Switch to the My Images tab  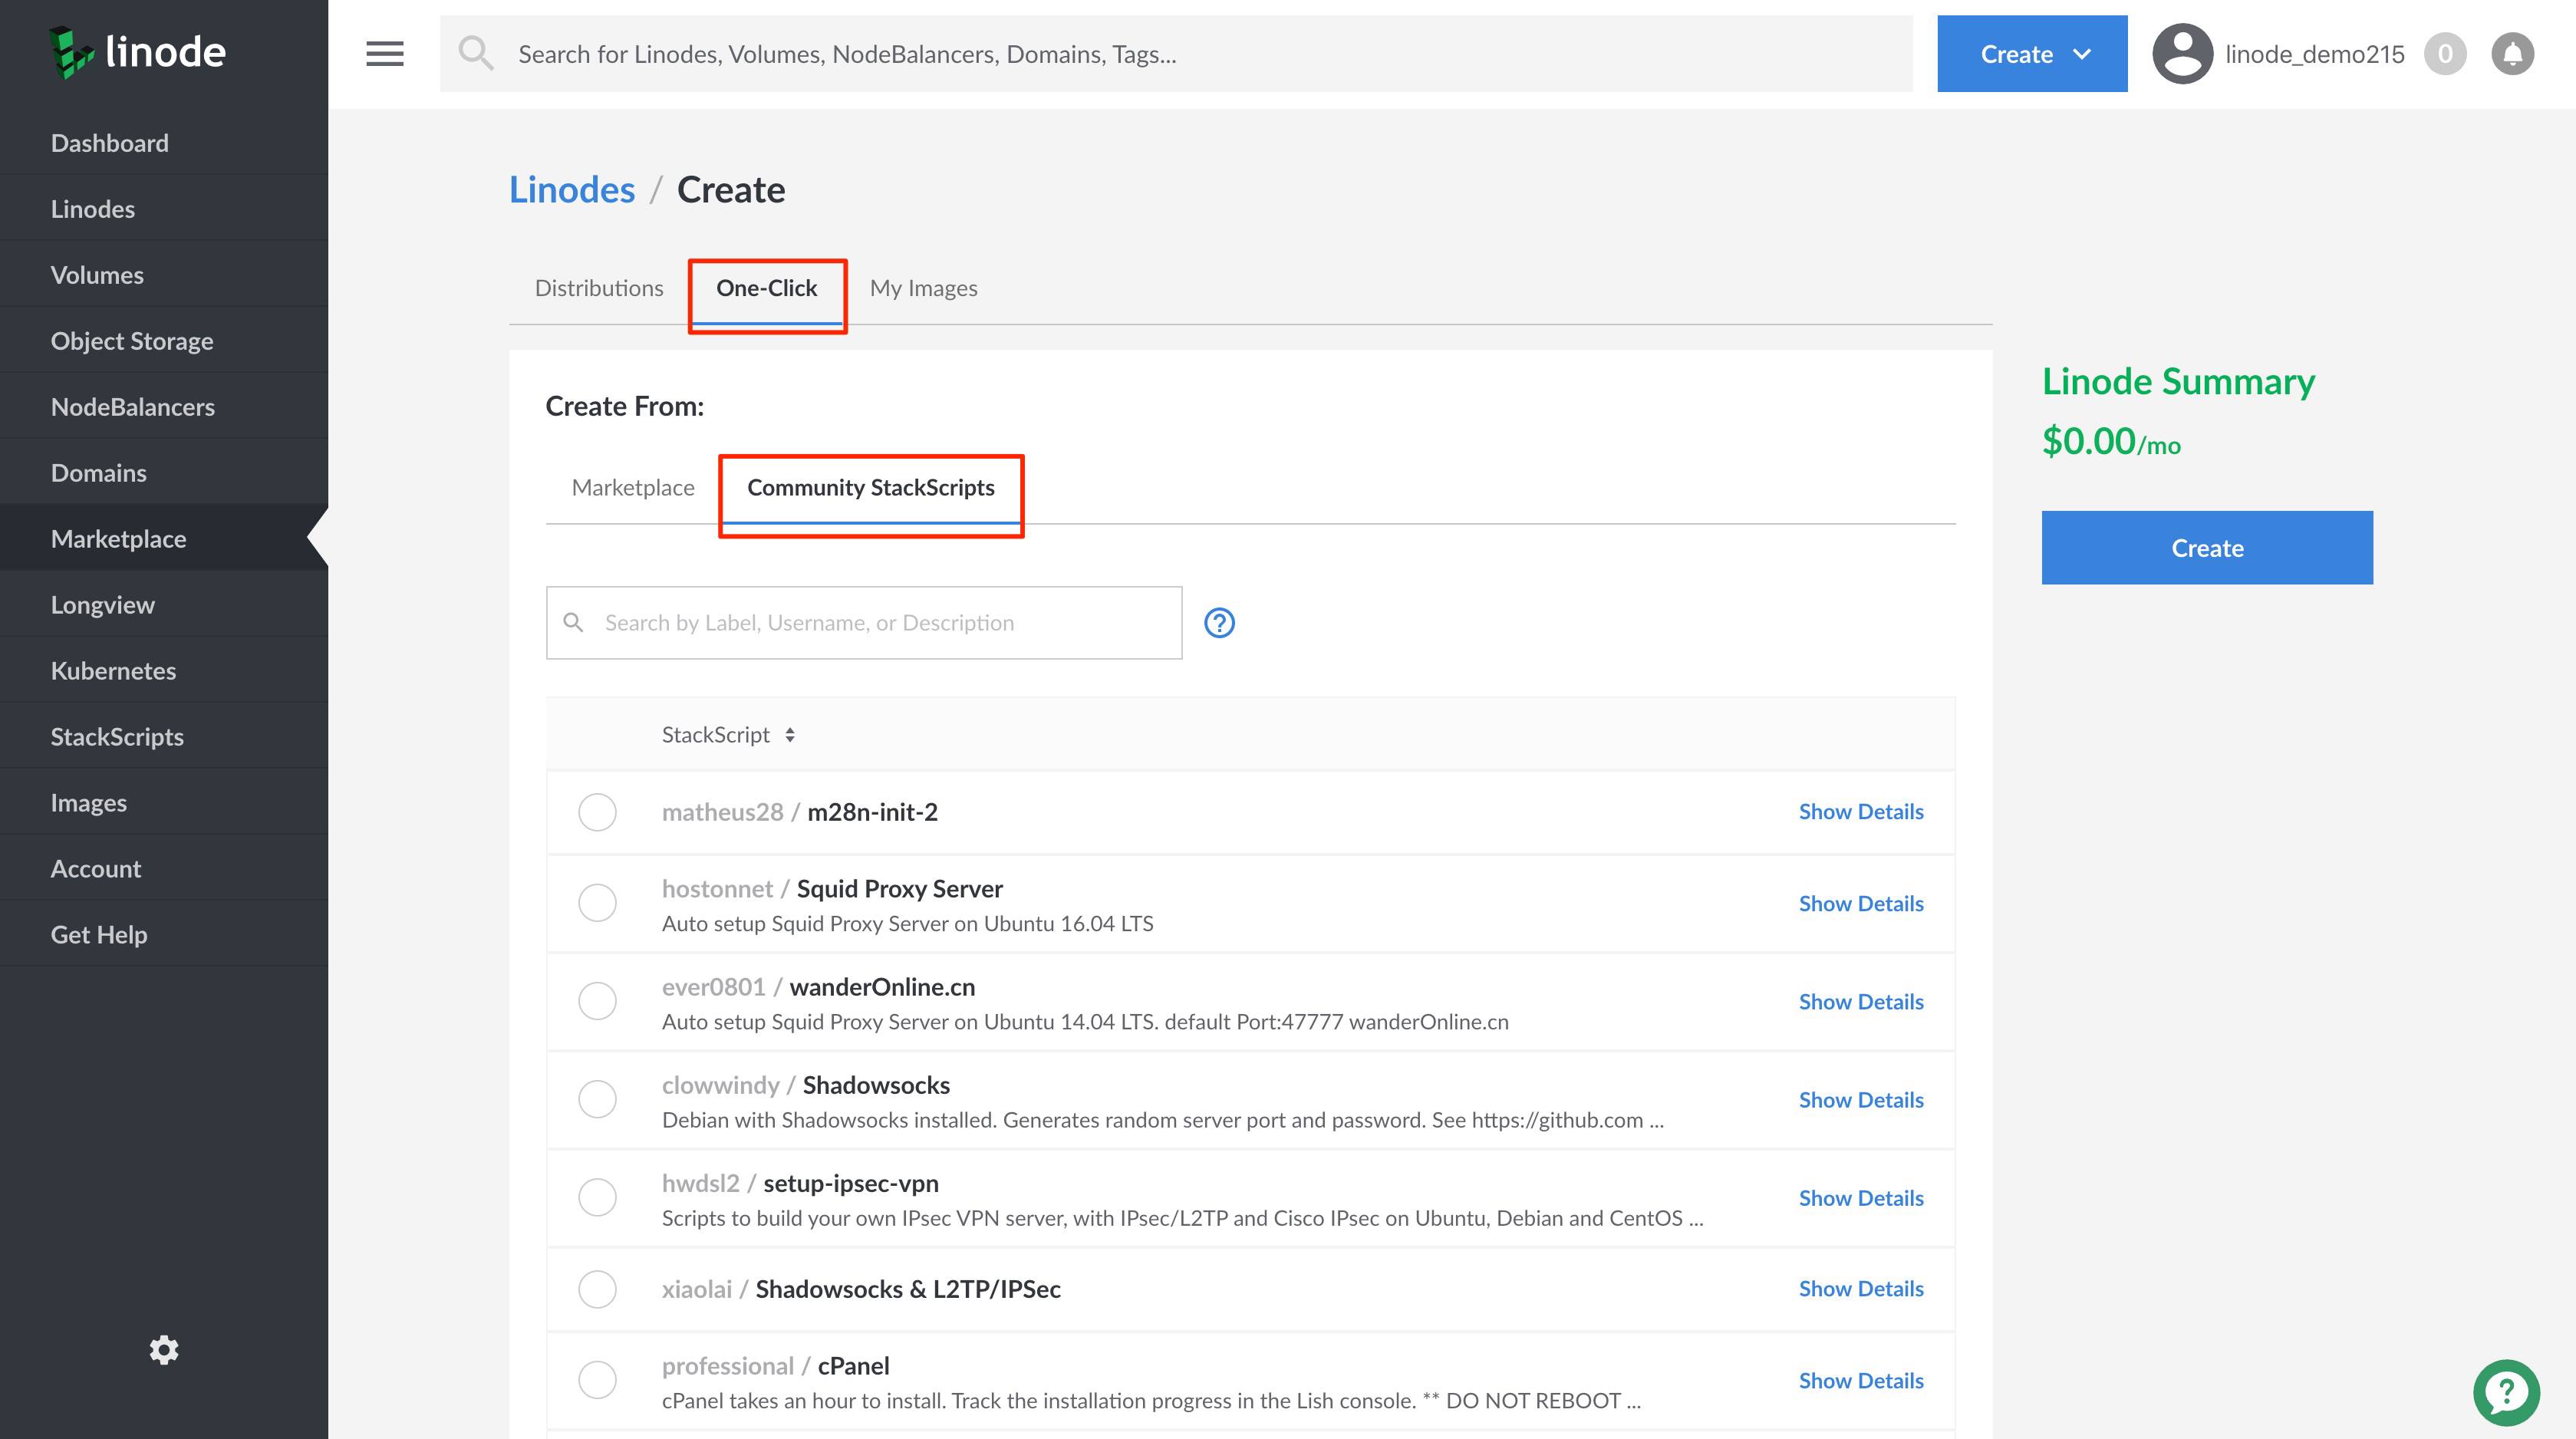922,287
